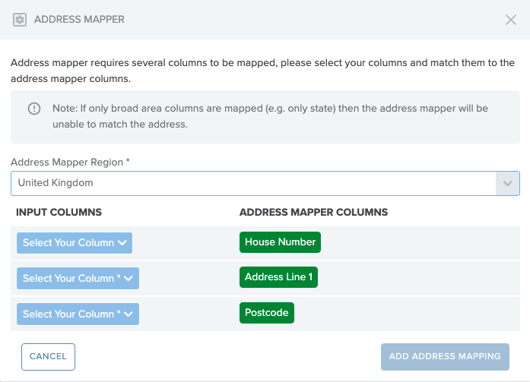Click the Address Mapper title text
530x382 pixels.
[x=79, y=20]
